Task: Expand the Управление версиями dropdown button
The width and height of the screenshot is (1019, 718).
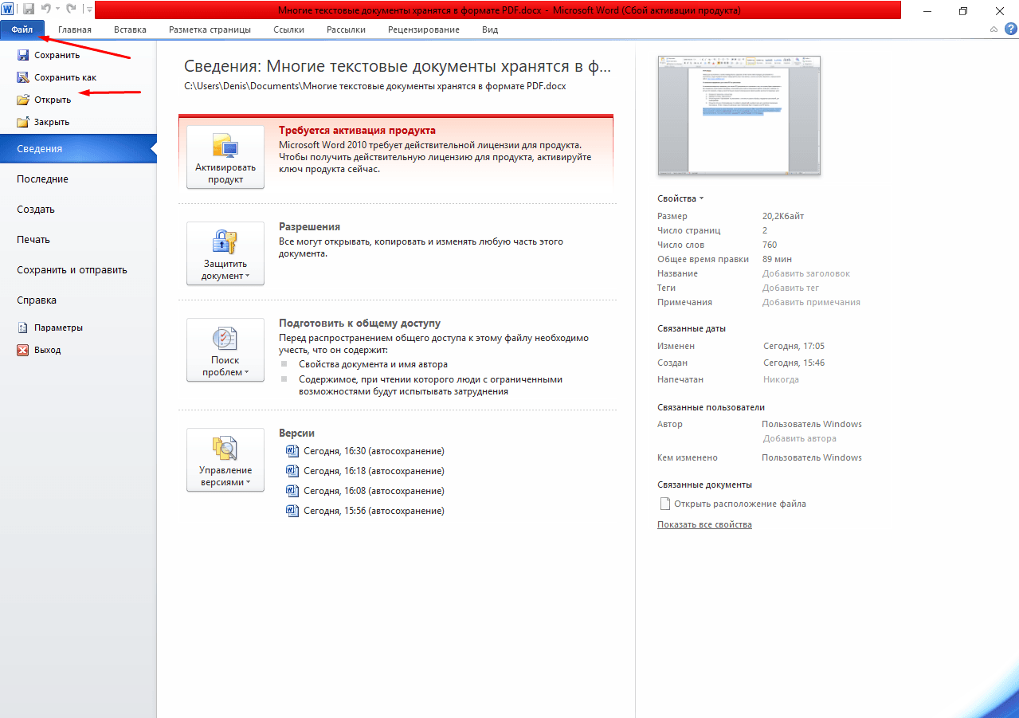Action: click(x=225, y=460)
